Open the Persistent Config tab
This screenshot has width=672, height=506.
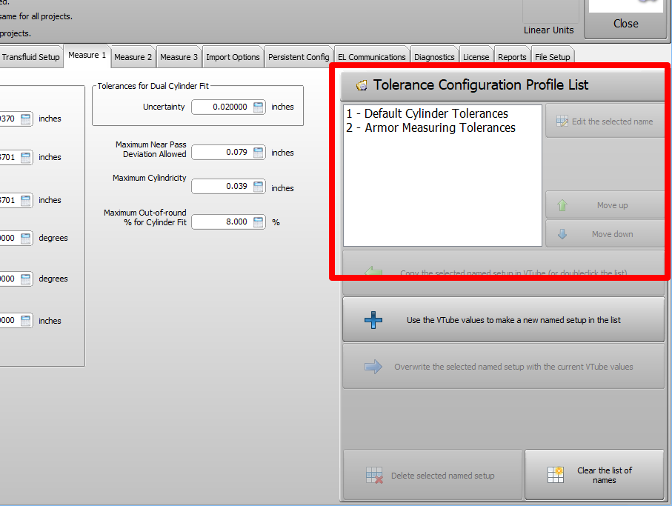(x=299, y=57)
